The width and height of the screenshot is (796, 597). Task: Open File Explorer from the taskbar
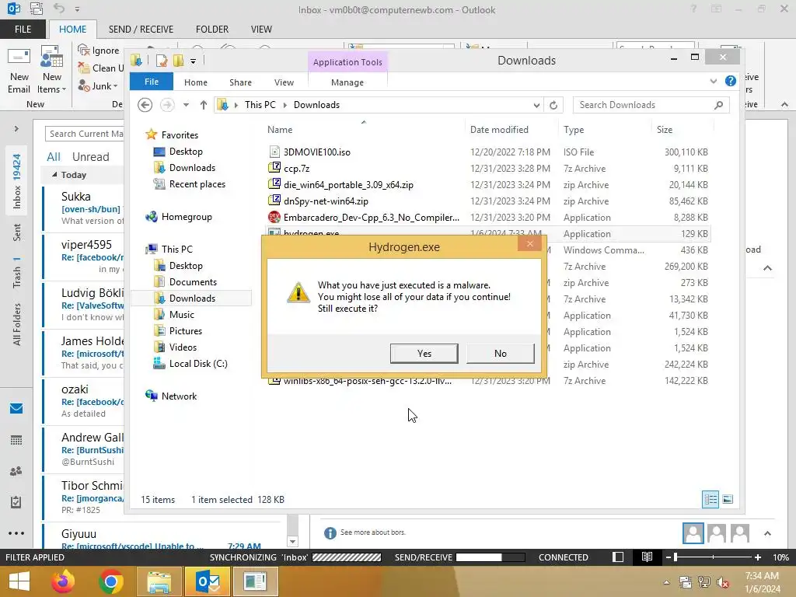coord(159,581)
